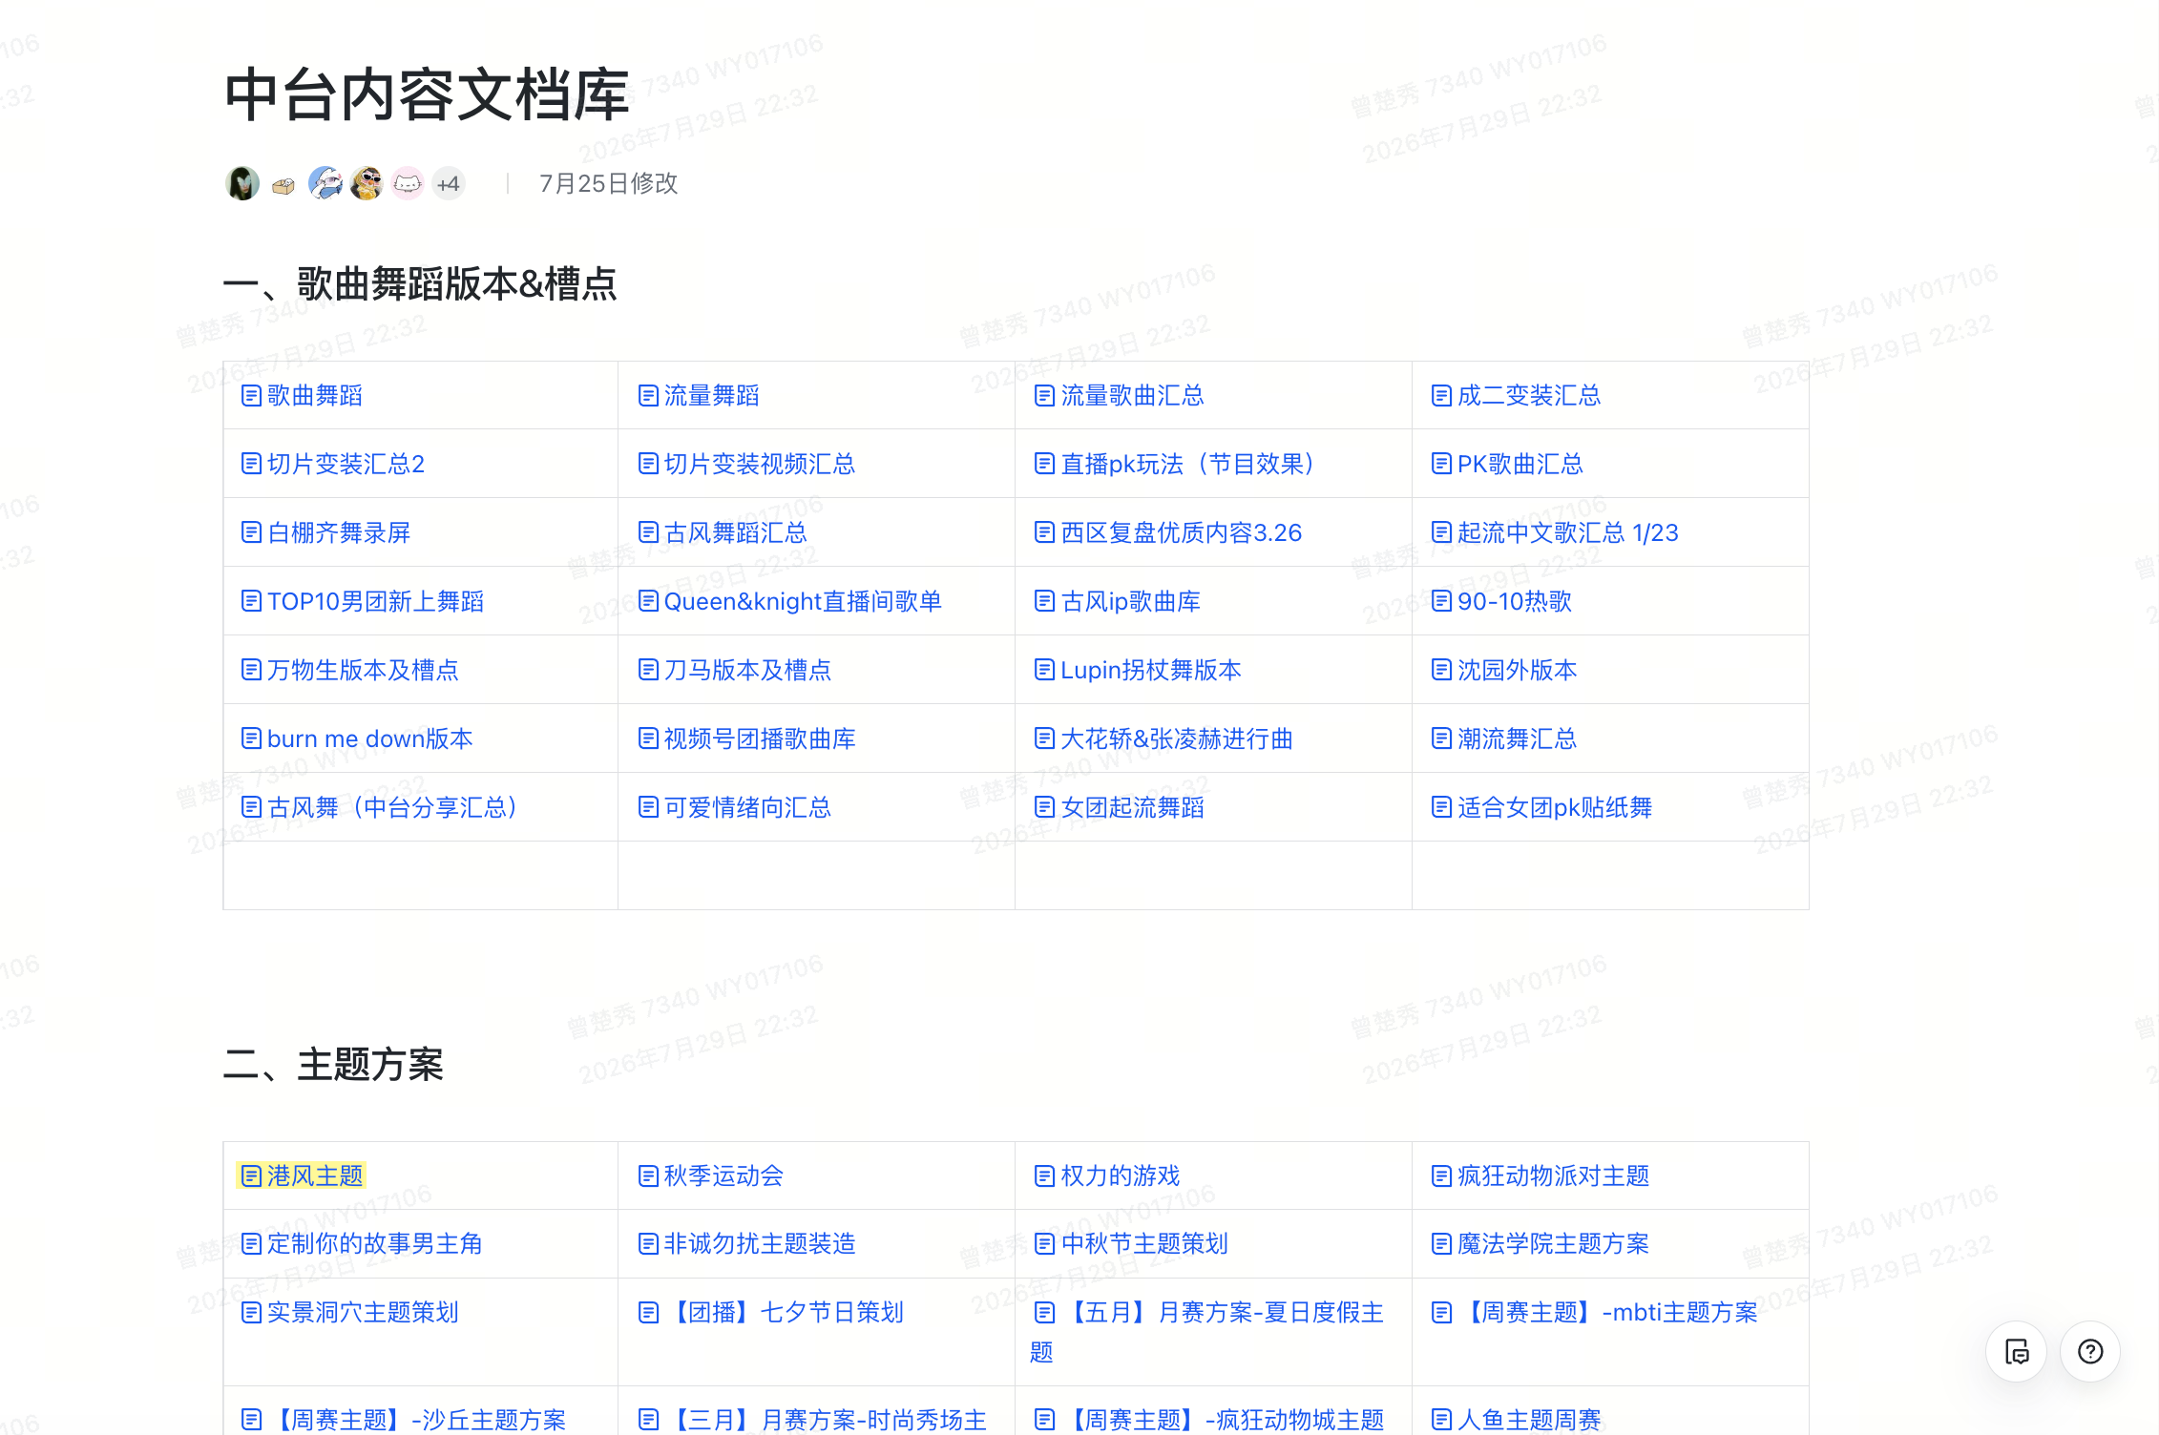Open Queen&knight直播间歌单 document
Screen dimensions: 2159x1435
tap(790, 601)
